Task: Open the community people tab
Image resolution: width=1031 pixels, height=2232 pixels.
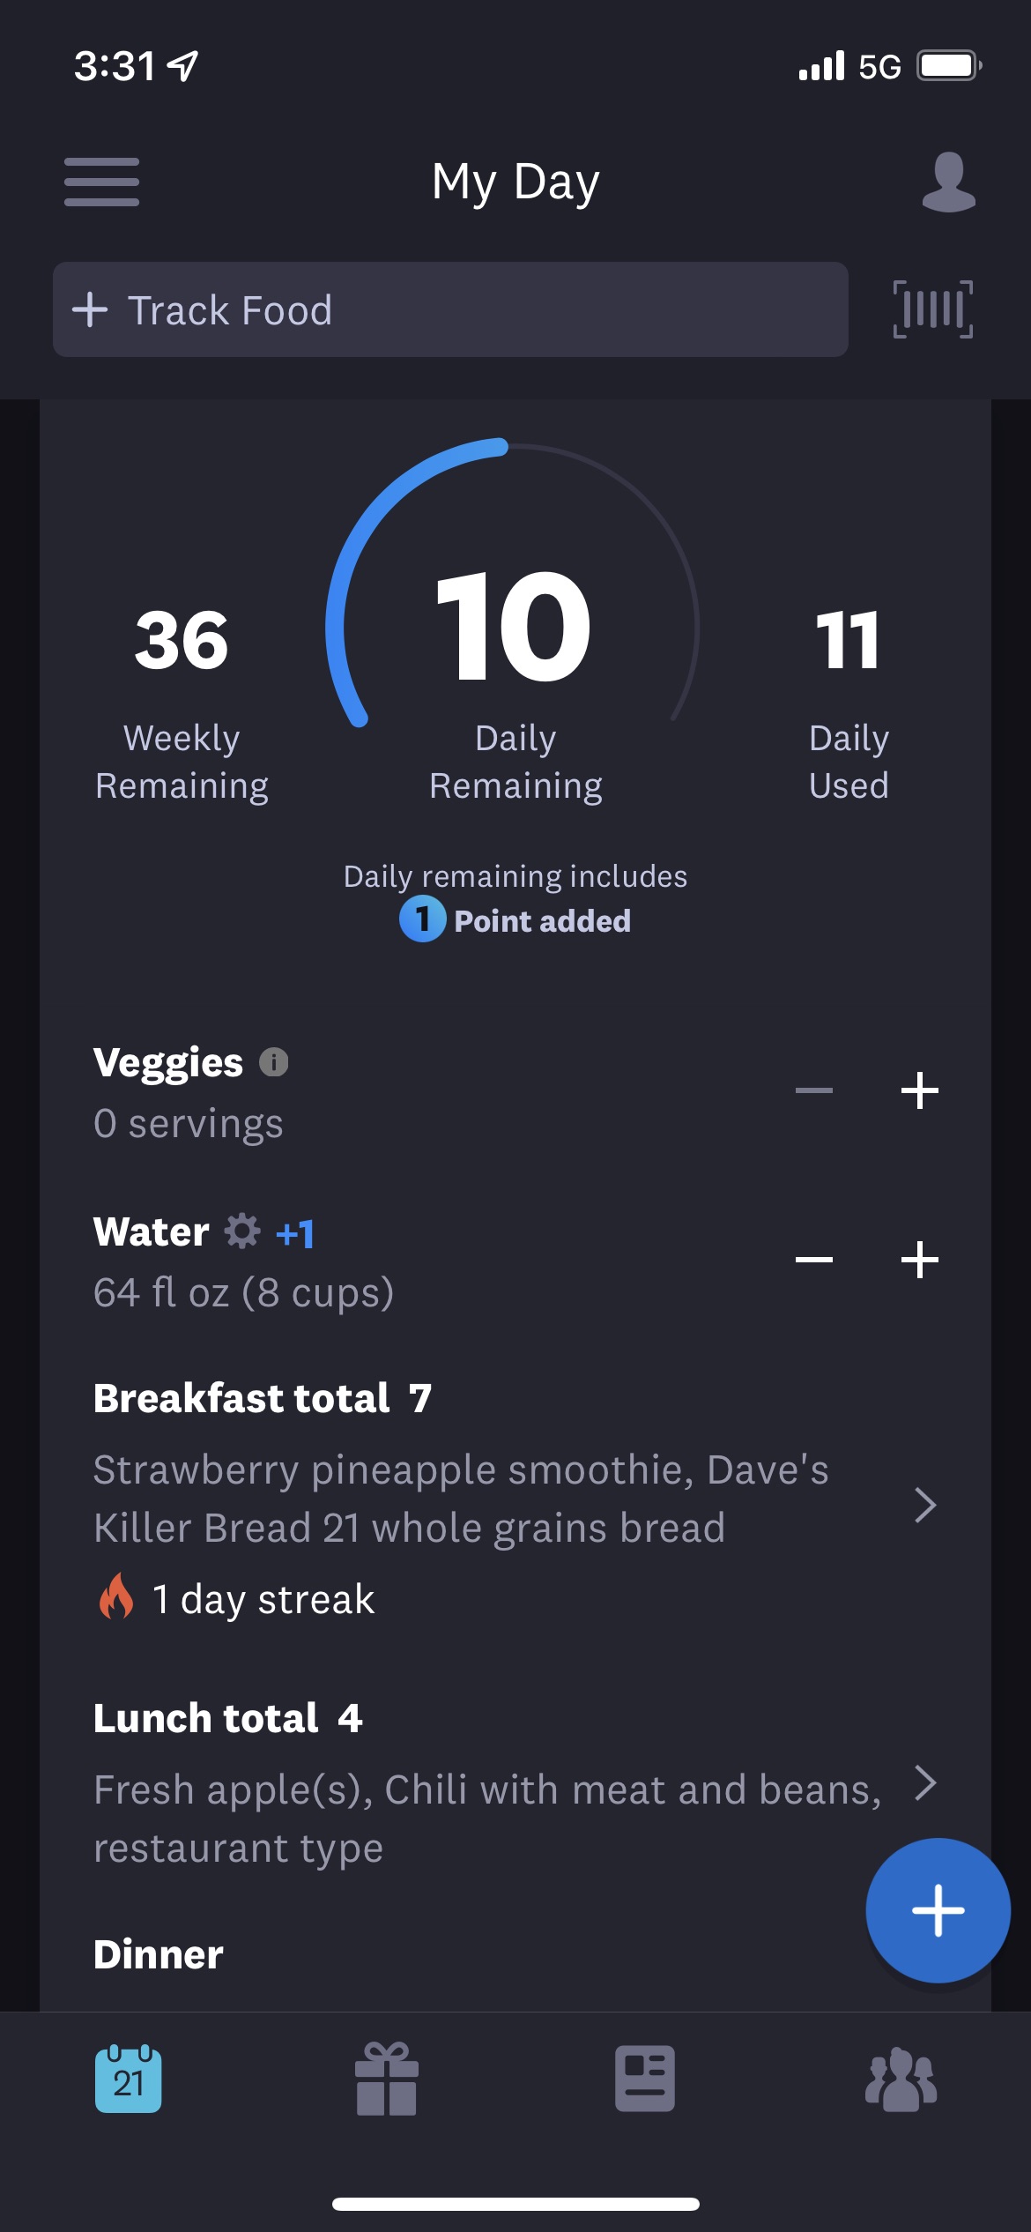Action: pos(901,2079)
